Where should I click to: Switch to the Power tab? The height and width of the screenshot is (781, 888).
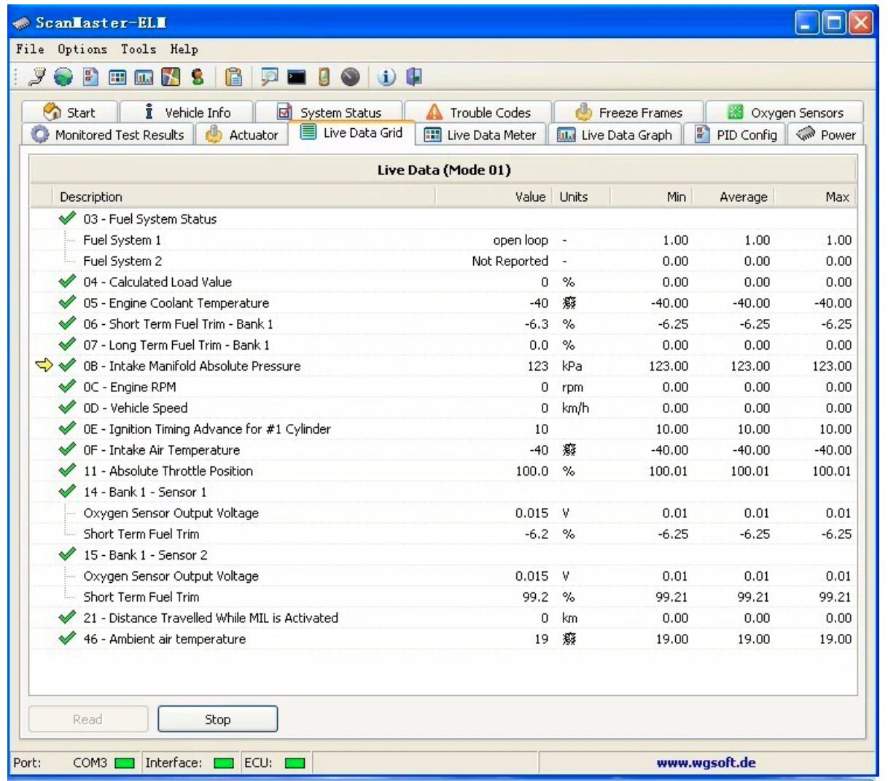pyautogui.click(x=825, y=134)
